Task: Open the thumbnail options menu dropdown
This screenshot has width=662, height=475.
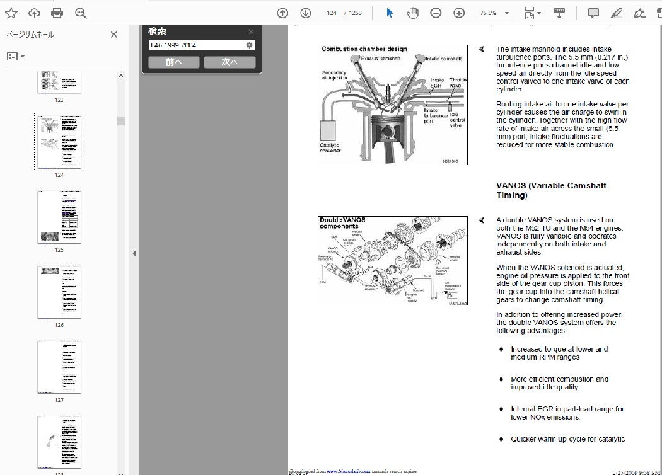Action: coord(16,56)
